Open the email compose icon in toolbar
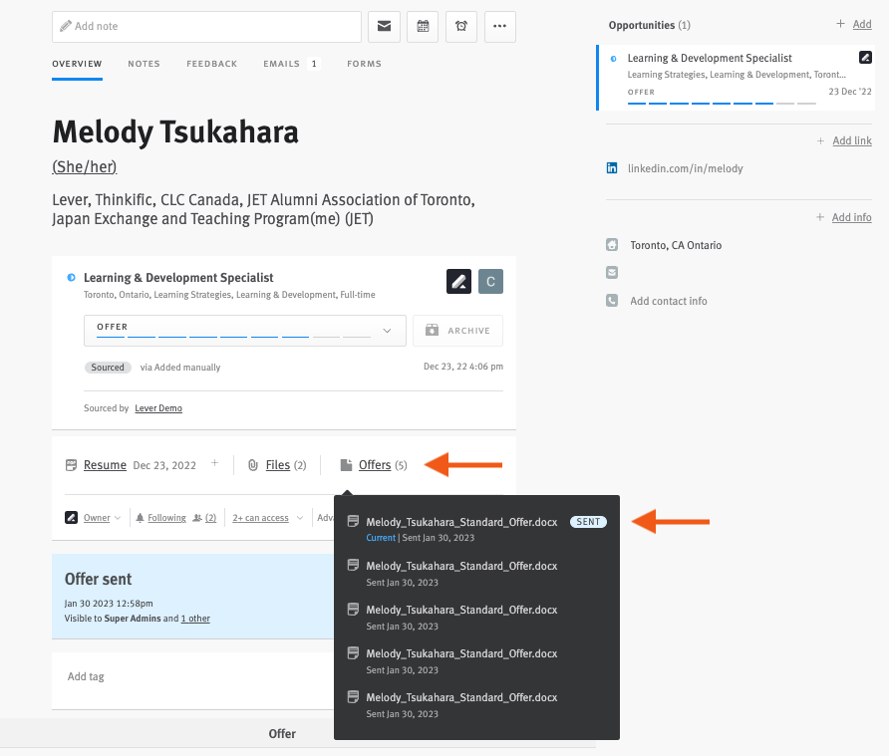The width and height of the screenshot is (889, 756). click(384, 27)
